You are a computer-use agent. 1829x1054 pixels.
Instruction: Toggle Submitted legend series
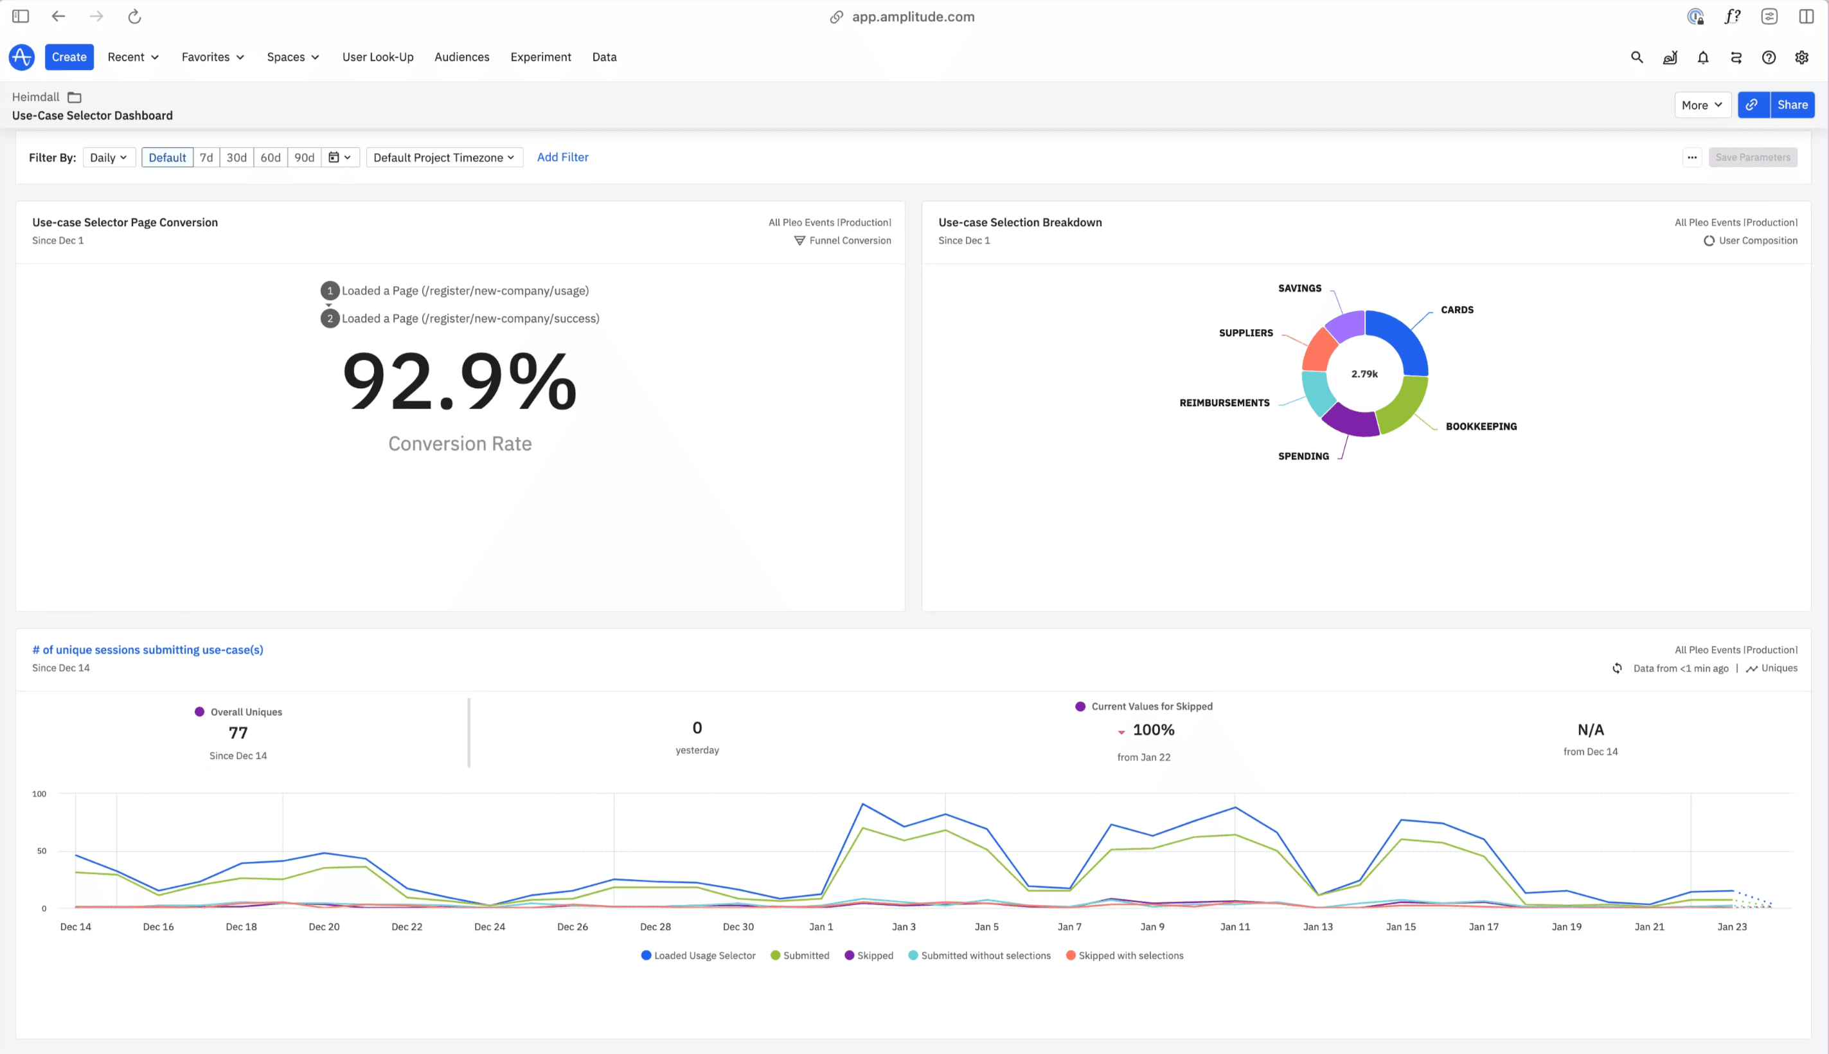(x=801, y=956)
